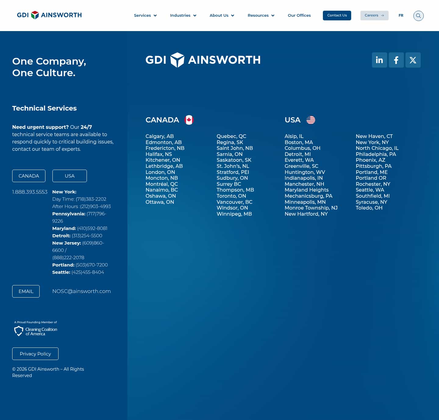Image resolution: width=439 pixels, height=420 pixels.
Task: Click the white GDI Ainsworth footer logo
Action: click(x=203, y=60)
